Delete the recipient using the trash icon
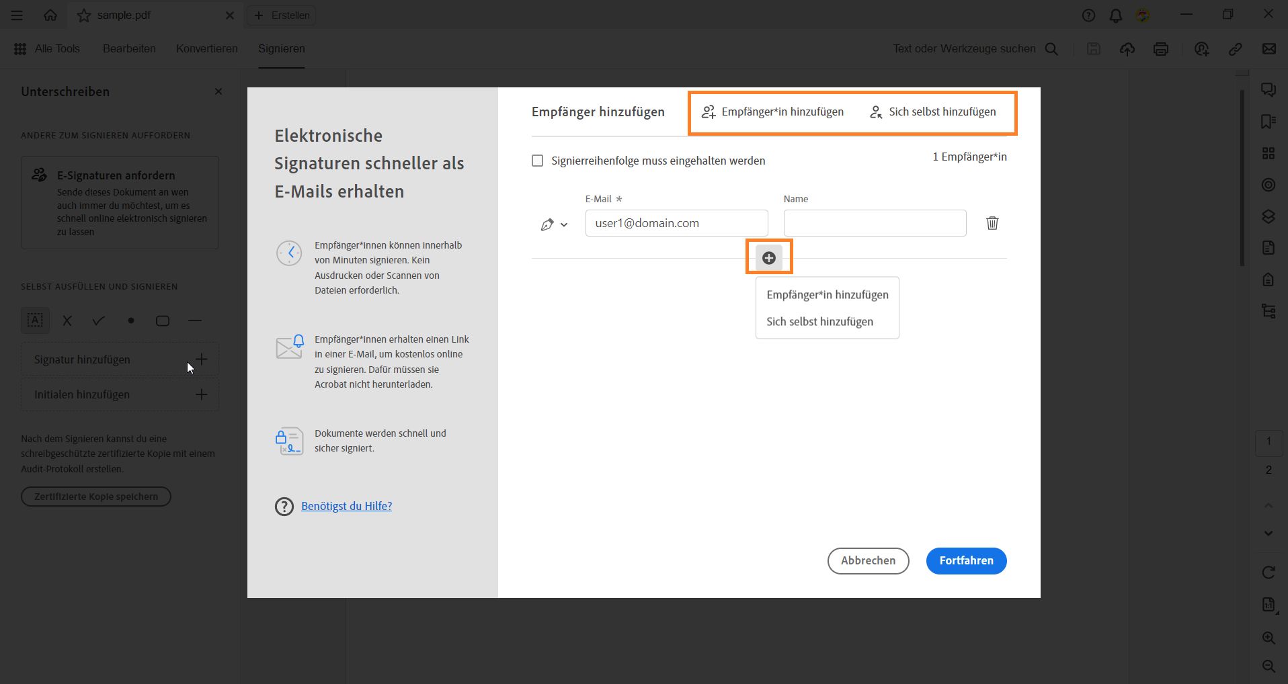 coord(992,223)
